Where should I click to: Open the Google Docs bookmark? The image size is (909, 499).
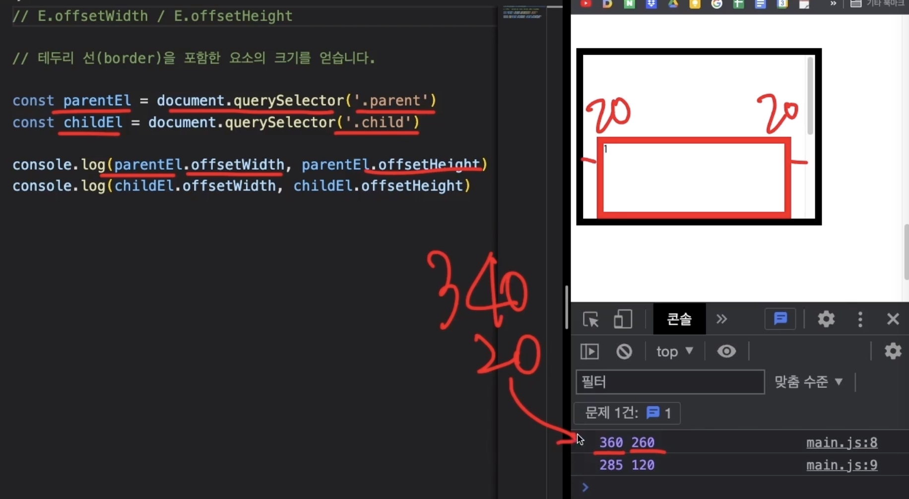[761, 4]
